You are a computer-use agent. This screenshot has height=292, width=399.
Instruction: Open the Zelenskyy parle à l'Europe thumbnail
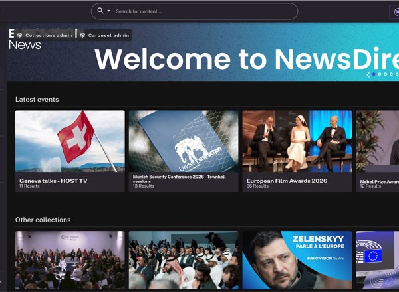[x=297, y=260]
